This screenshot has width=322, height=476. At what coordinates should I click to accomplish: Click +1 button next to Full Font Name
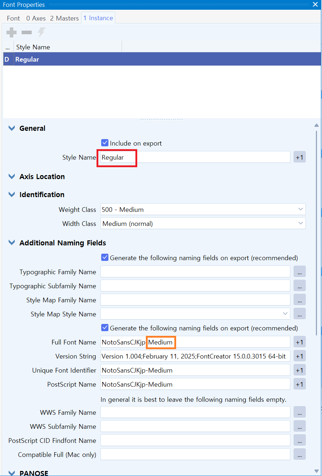click(x=299, y=342)
